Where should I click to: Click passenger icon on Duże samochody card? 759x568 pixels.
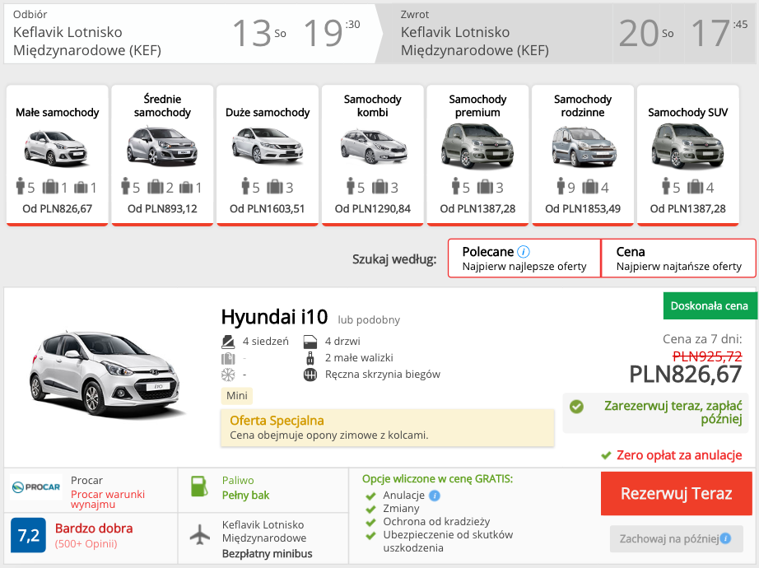pos(246,186)
